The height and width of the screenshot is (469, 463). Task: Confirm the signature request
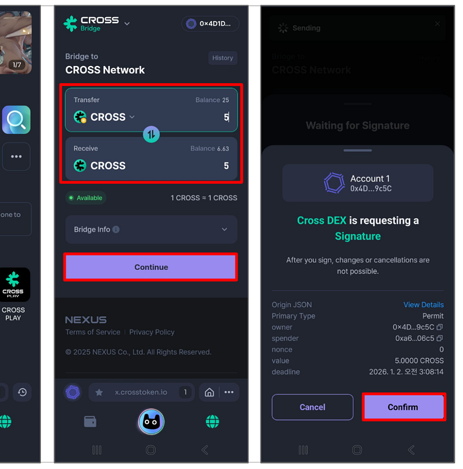tap(402, 407)
